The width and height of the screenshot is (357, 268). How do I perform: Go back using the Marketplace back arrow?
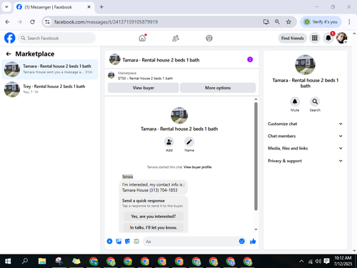[x=9, y=54]
